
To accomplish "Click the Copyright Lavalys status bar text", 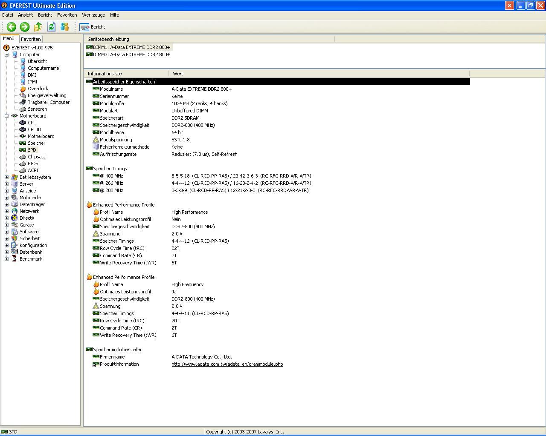I will pyautogui.click(x=245, y=432).
